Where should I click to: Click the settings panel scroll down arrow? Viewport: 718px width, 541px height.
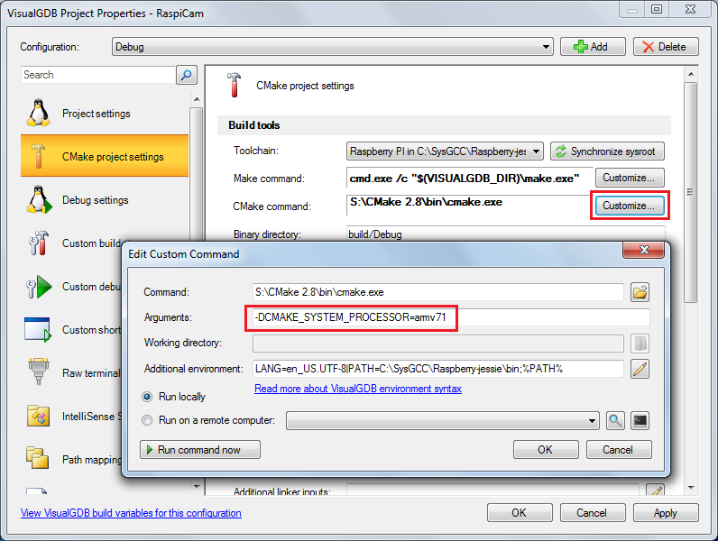click(x=691, y=488)
